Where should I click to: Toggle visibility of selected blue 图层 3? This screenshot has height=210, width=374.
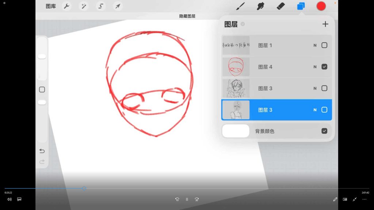[x=324, y=110]
